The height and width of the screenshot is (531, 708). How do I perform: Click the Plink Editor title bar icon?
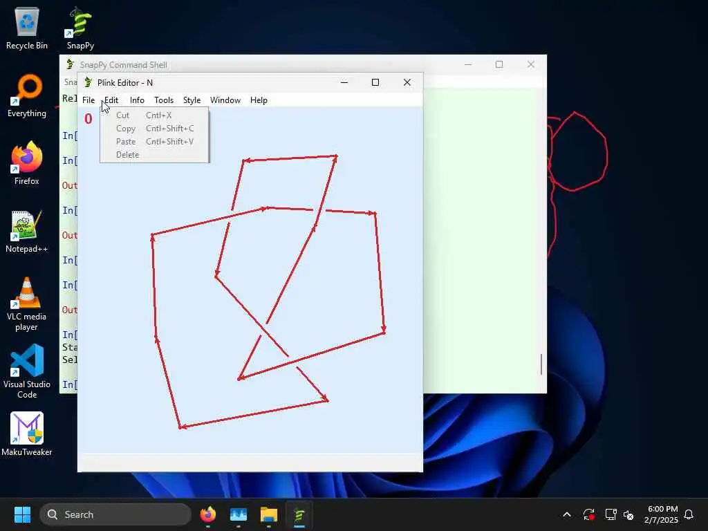88,82
